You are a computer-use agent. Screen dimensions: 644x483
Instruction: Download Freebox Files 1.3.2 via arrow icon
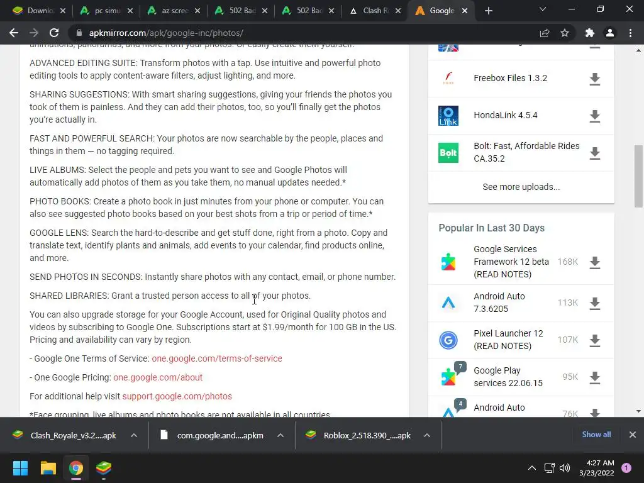coord(595,79)
